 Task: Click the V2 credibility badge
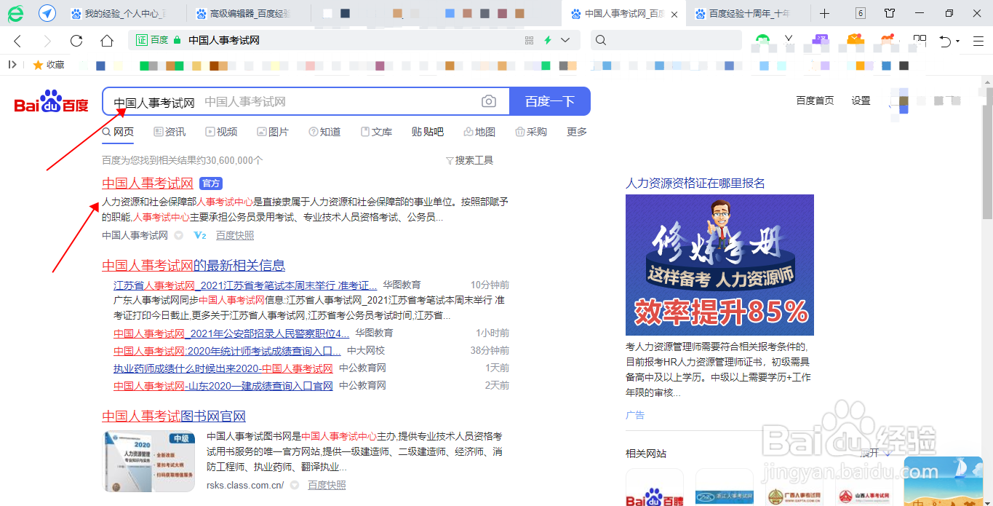tap(200, 235)
